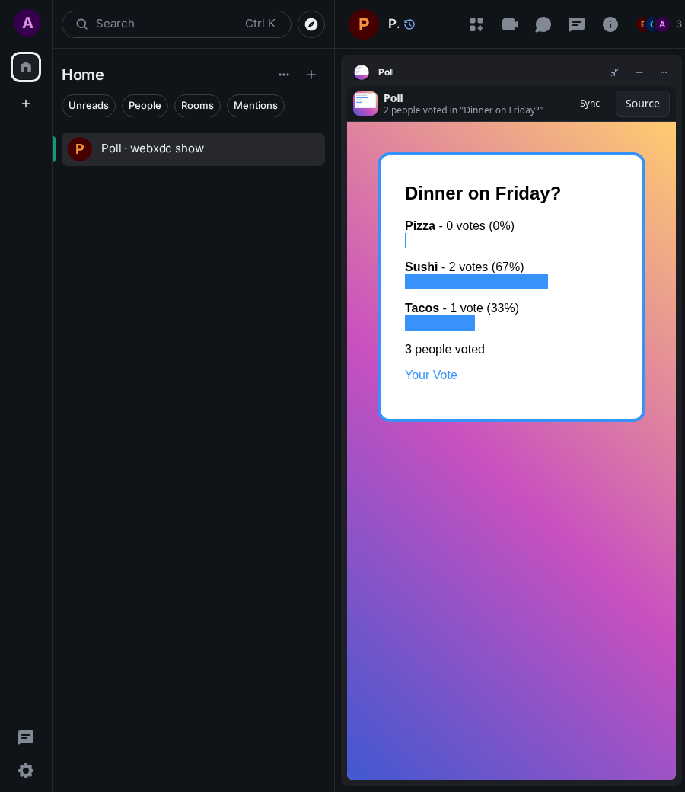
Task: Start a video call
Action: 510,24
